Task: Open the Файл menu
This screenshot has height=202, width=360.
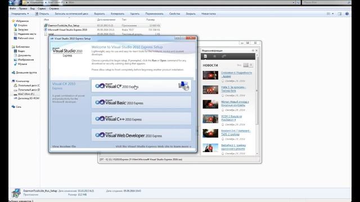Action: 12,8
